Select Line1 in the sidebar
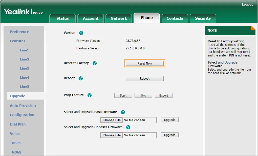The width and height of the screenshot is (258, 156). pos(25,50)
